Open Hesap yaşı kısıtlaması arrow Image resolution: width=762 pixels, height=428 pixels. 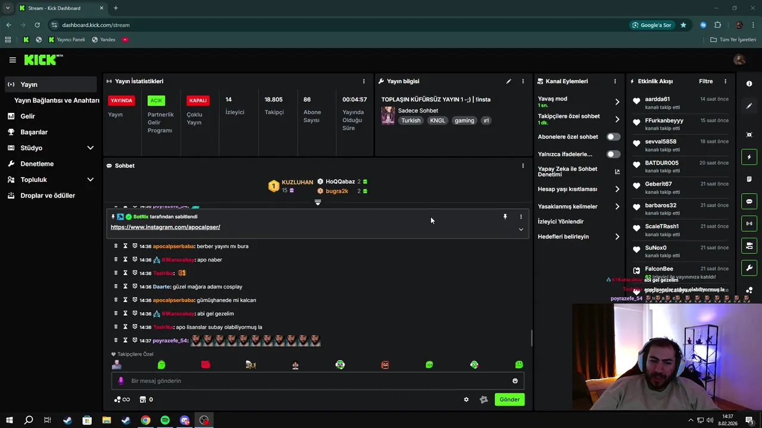[617, 189]
